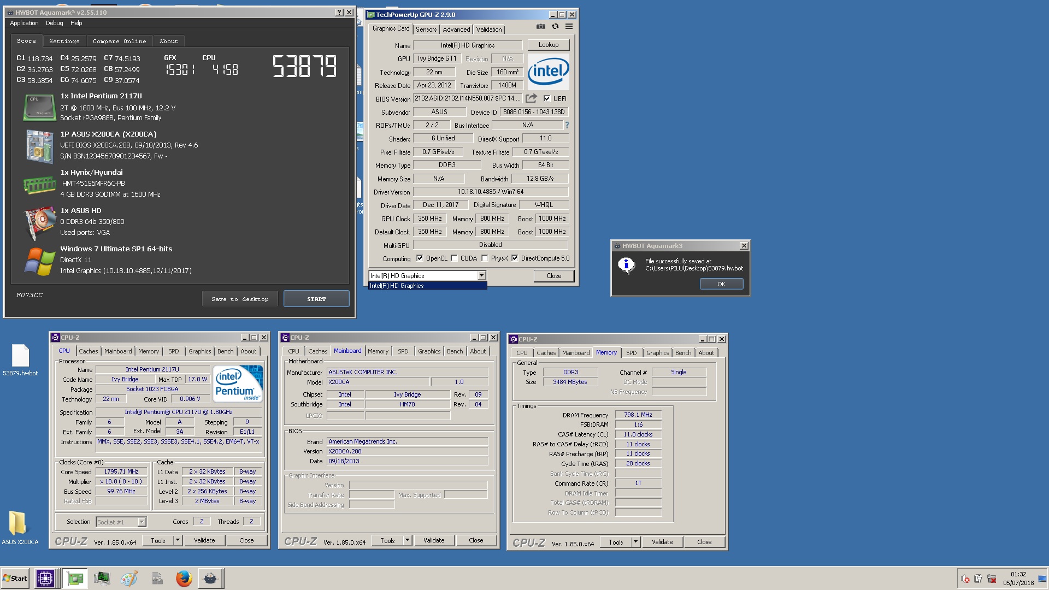Click the GPU-Z refresh icon

[555, 27]
